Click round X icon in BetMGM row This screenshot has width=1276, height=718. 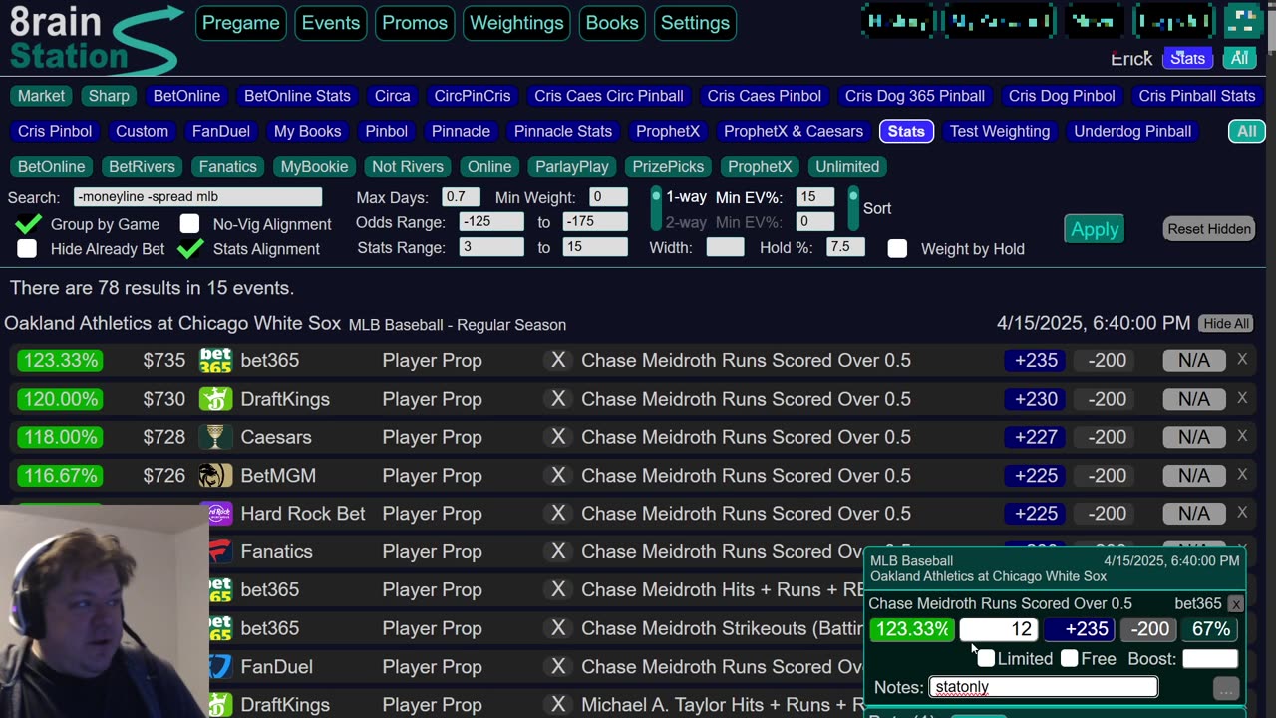(558, 476)
